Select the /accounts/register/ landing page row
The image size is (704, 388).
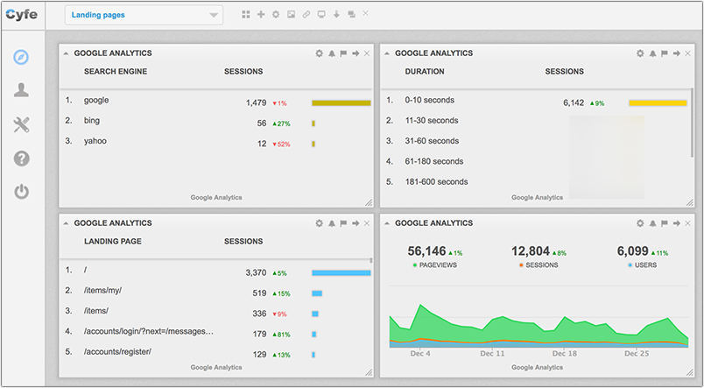tap(217, 354)
